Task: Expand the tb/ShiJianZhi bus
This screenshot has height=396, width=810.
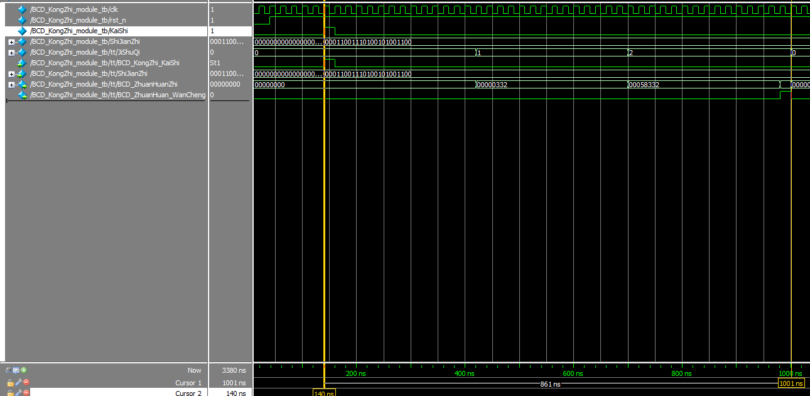Action: click(x=11, y=42)
